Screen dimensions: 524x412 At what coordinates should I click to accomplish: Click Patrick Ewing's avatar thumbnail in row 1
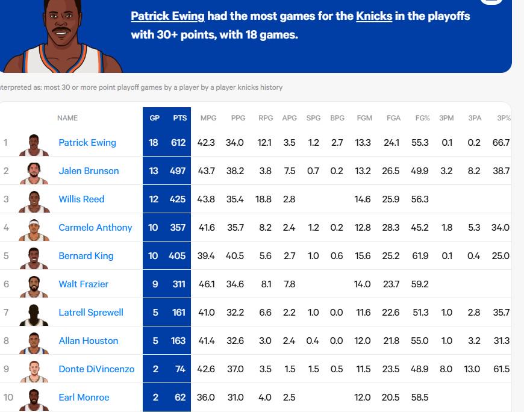point(34,145)
